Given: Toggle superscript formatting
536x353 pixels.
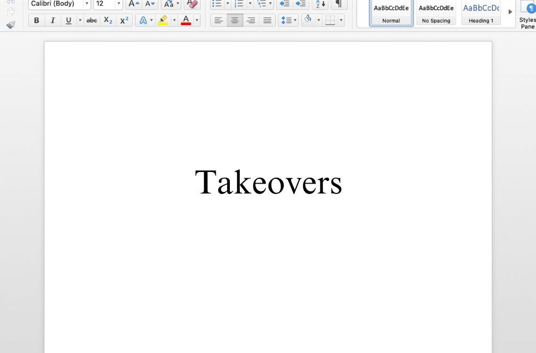Looking at the screenshot, I should [x=125, y=20].
